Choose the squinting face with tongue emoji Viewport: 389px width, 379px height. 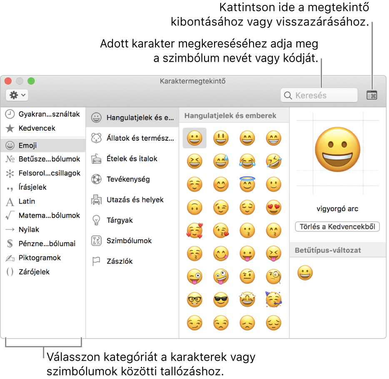[274, 254]
